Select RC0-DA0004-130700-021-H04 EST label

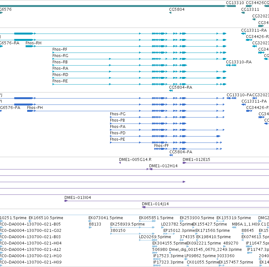click(31, 243)
